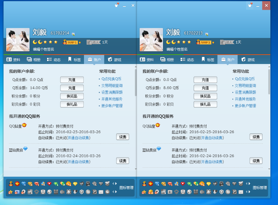
Task: Click the small icon beside number 61702213
Action: click(207, 34)
